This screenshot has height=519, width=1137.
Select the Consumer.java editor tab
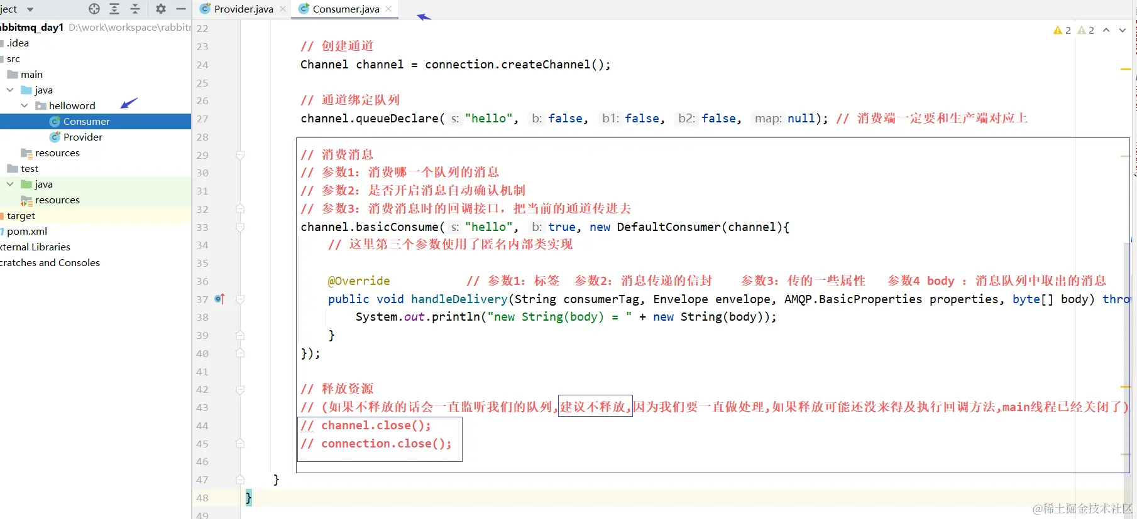tap(346, 9)
